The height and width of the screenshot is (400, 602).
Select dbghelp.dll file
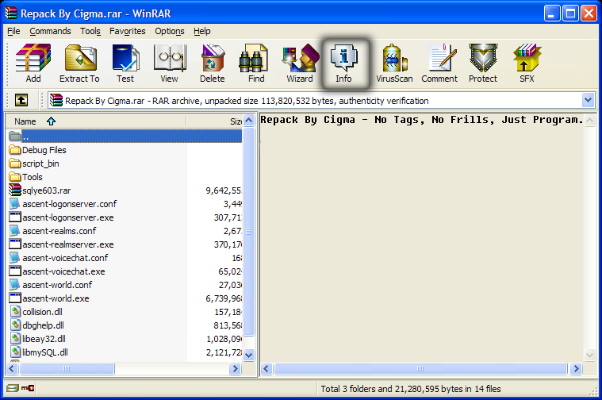click(36, 325)
